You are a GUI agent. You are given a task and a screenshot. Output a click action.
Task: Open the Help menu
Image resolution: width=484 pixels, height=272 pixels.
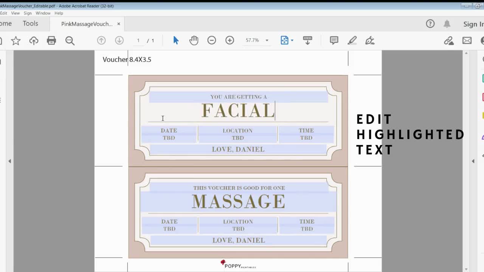point(59,13)
